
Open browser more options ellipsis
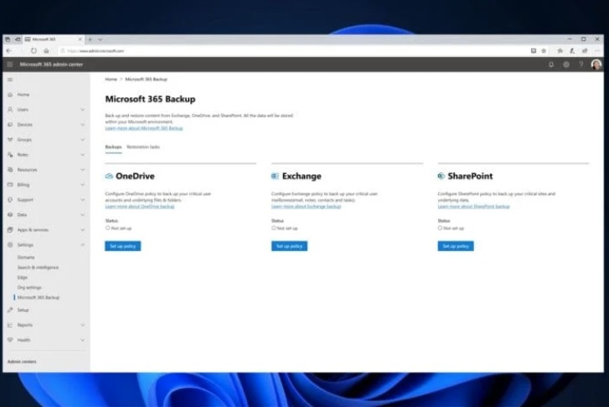click(597, 51)
